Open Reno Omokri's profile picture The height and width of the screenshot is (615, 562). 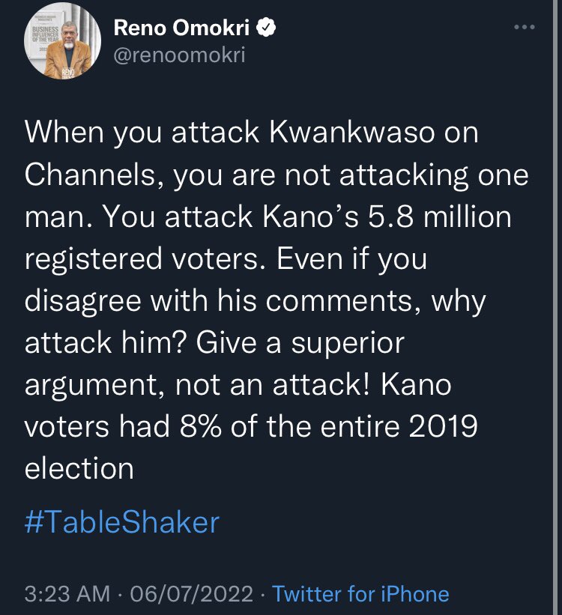(62, 41)
